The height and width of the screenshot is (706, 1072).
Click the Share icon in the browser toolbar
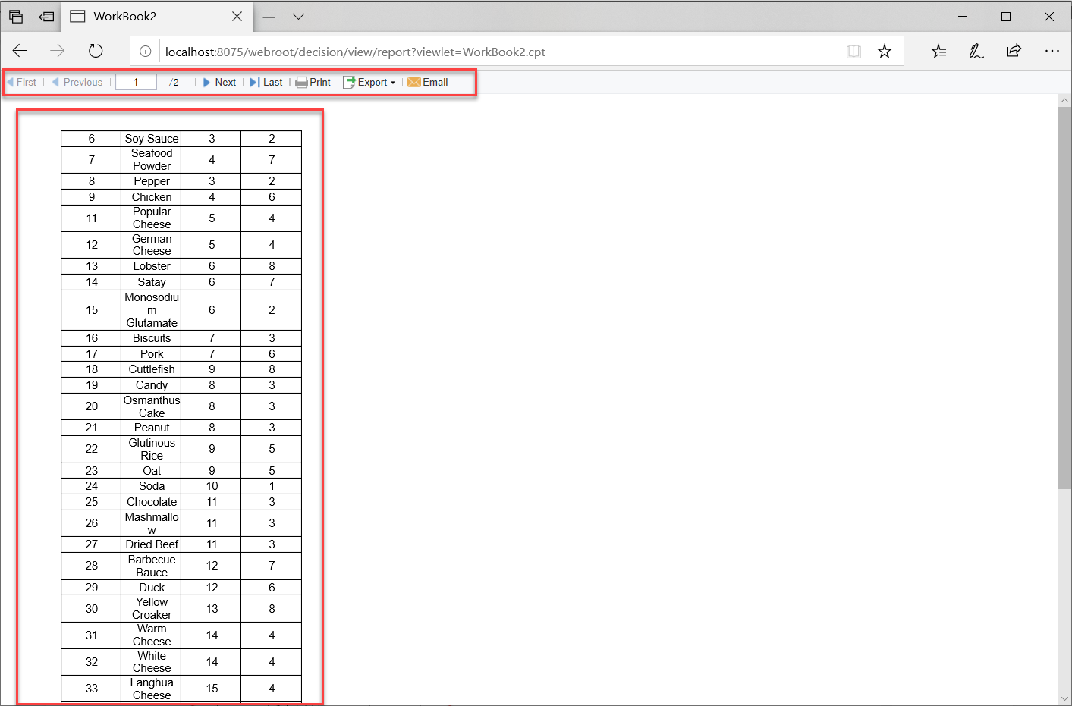tap(1014, 51)
